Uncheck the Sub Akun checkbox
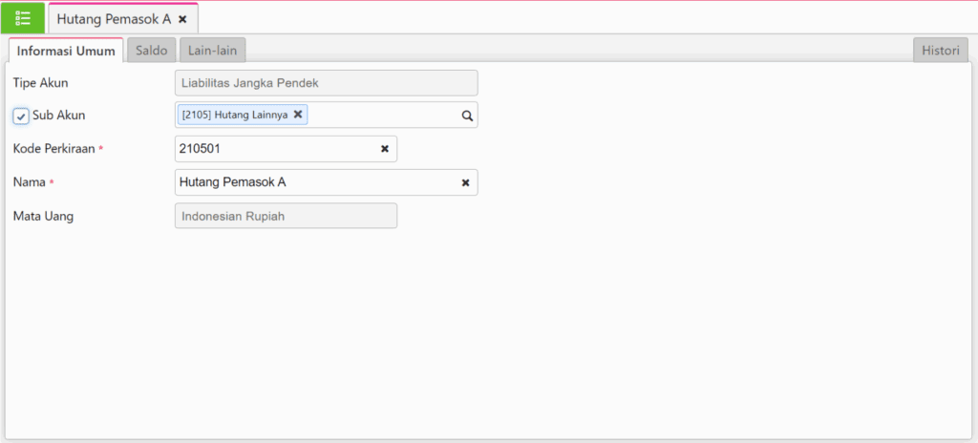The height and width of the screenshot is (443, 978). click(x=21, y=116)
